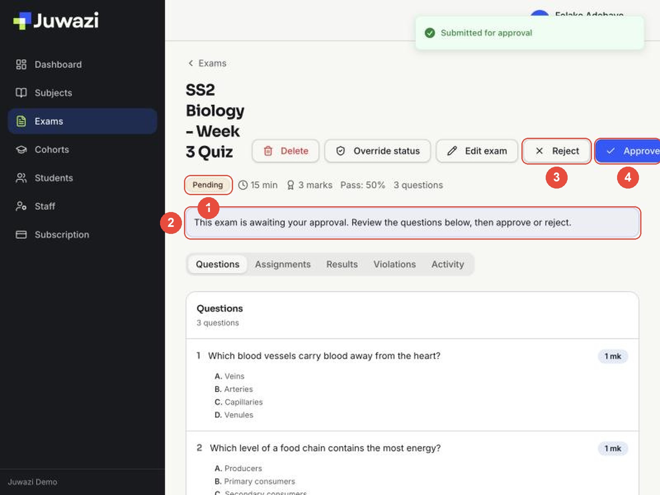Switch to the Questions tab

[x=217, y=264]
